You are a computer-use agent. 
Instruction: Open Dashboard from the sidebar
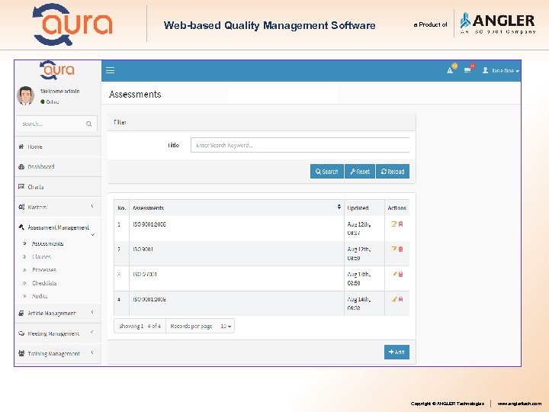[58, 167]
